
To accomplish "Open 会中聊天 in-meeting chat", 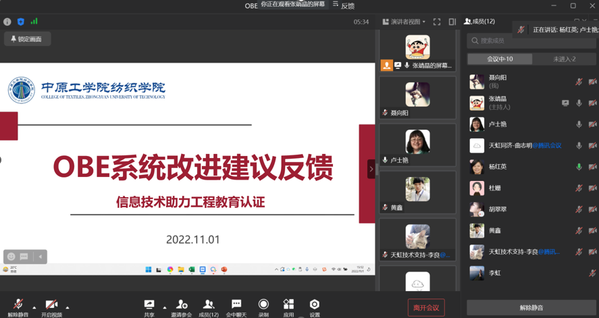I will 236,304.
